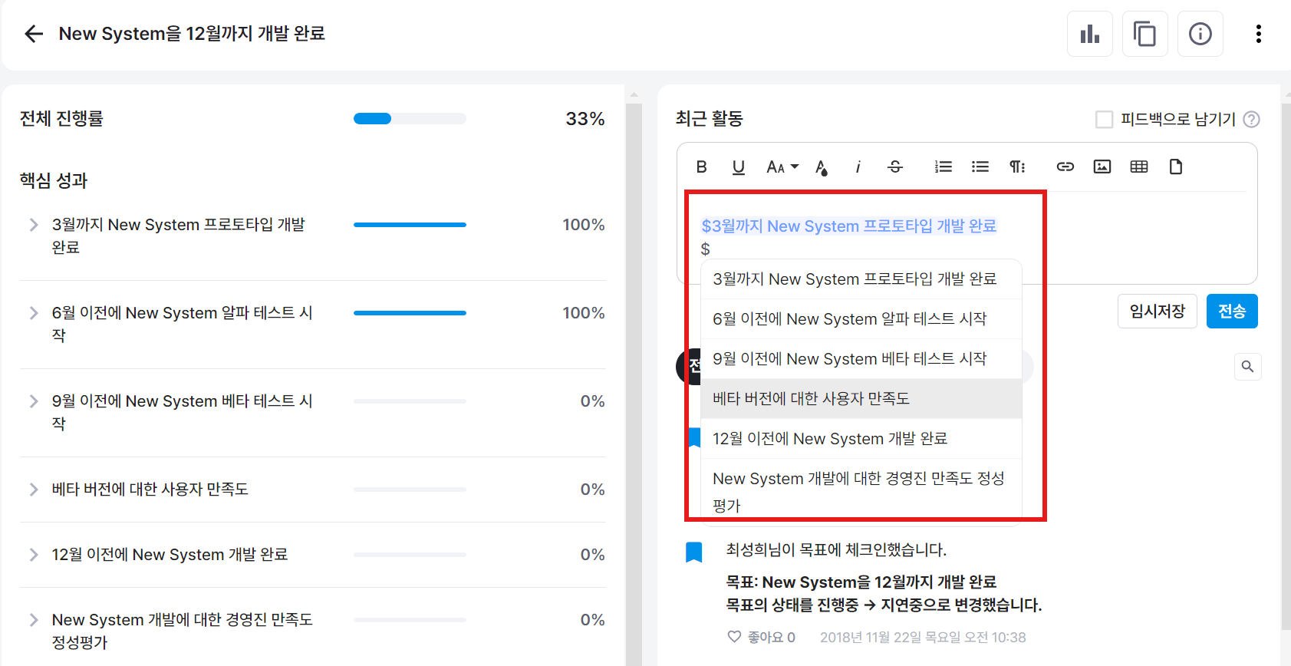Enable the 피드백으로 남기기 checkbox
The width and height of the screenshot is (1291, 666).
point(1104,119)
